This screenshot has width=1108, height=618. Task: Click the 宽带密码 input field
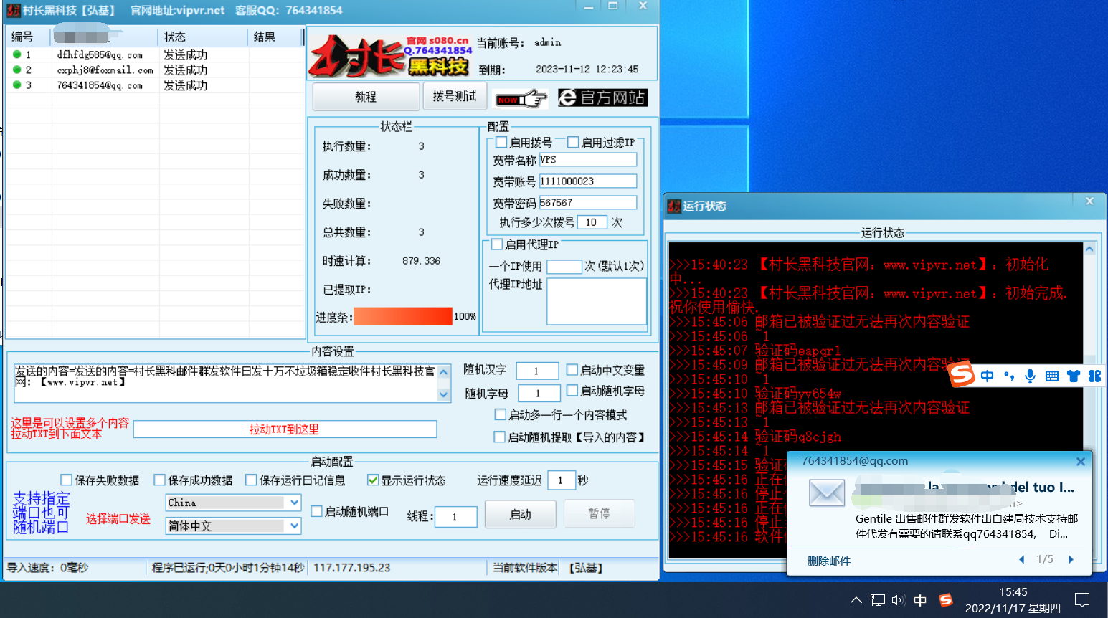coord(588,203)
